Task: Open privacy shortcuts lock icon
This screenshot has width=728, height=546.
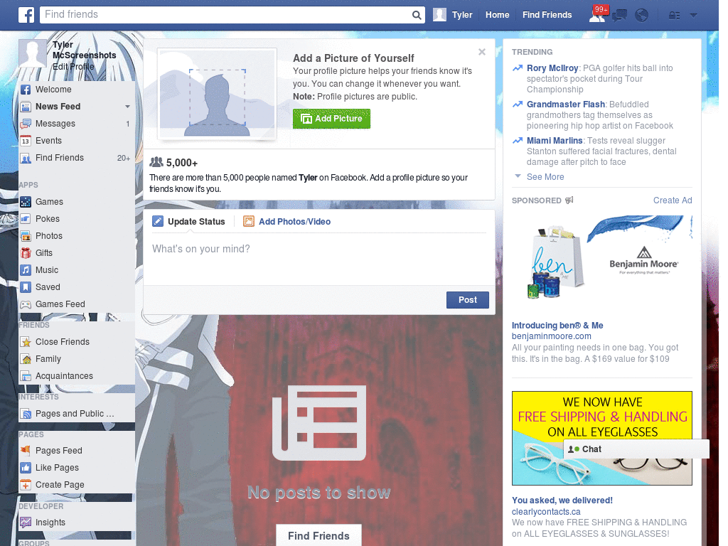Action: (674, 16)
